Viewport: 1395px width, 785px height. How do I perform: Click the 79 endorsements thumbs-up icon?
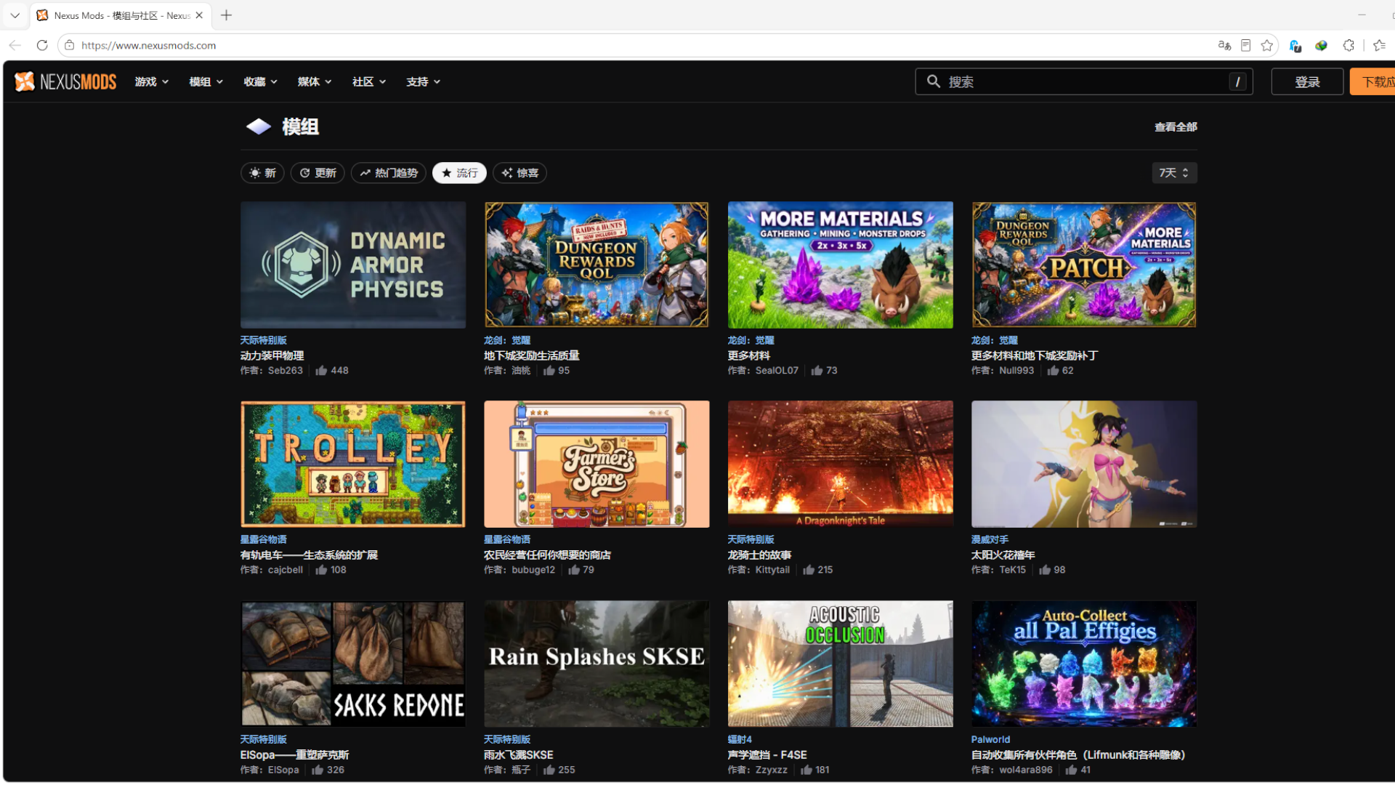pos(573,570)
